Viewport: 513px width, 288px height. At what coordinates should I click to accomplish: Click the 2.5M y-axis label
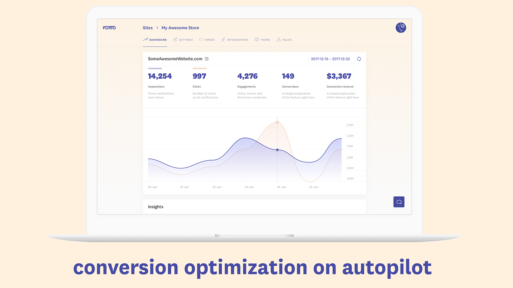click(350, 125)
